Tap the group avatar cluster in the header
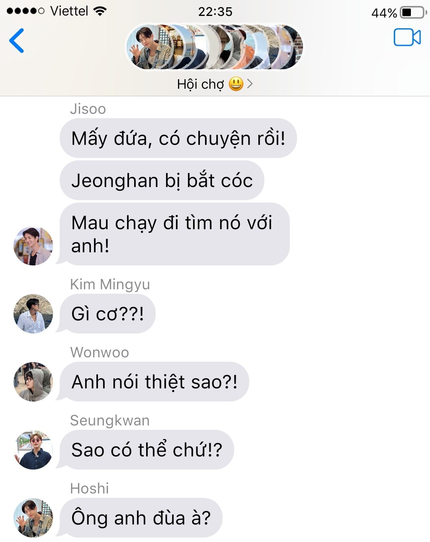The height and width of the screenshot is (542, 430). pos(215,47)
